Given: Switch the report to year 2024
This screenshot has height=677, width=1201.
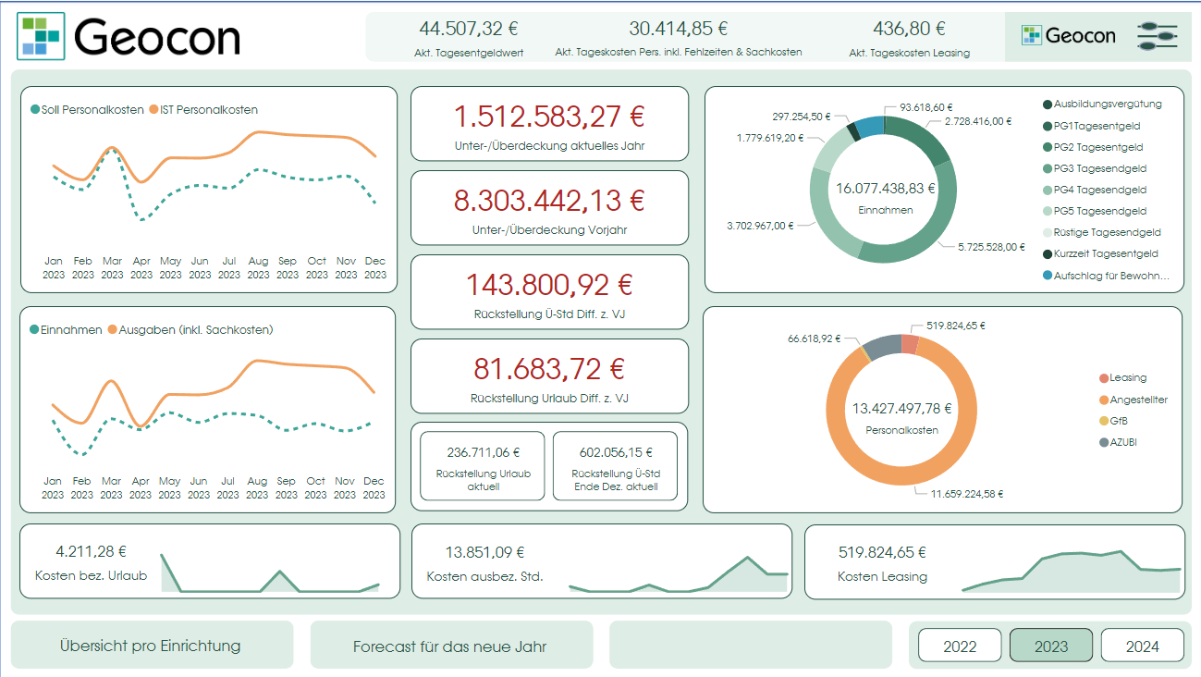Looking at the screenshot, I should (x=1142, y=646).
